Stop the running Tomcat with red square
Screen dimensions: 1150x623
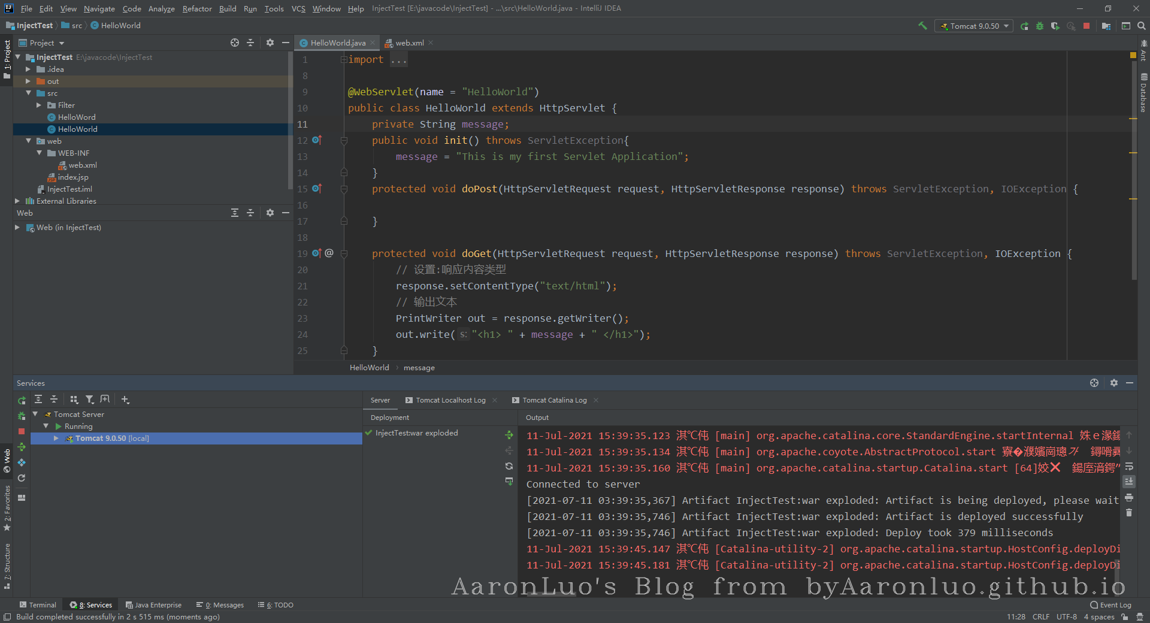1087,26
